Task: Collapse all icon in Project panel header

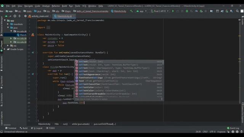Action: (x=19, y=16)
